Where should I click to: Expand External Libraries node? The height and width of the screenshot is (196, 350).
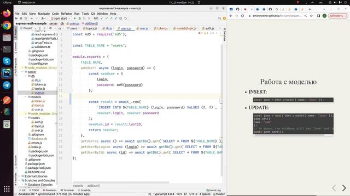19,176
